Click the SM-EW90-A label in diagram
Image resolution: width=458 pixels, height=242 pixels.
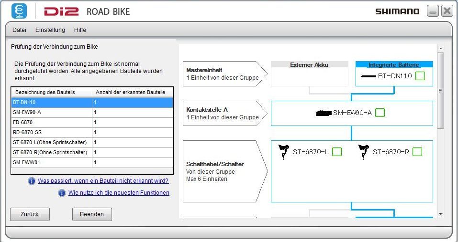(353, 113)
